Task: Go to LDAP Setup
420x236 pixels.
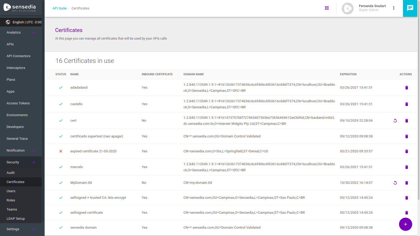Action: coord(16,219)
